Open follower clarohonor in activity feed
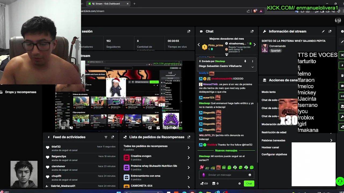This screenshot has width=344, height=193. point(58,166)
